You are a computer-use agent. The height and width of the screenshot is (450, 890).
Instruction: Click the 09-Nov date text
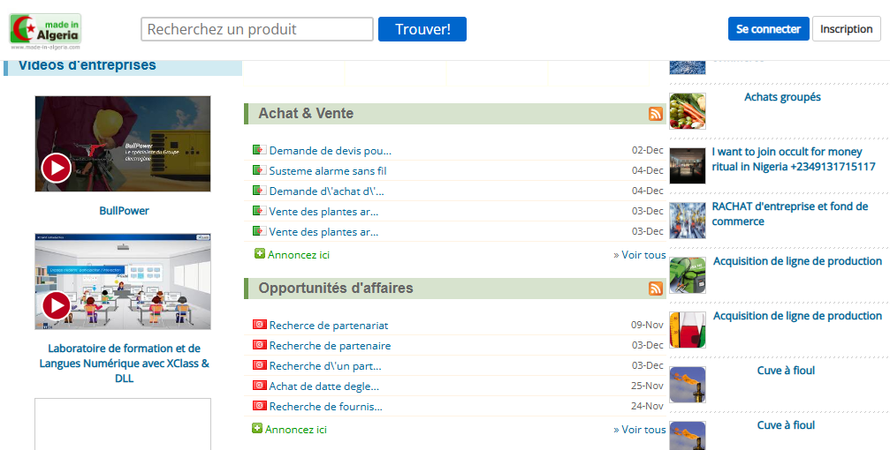pyautogui.click(x=647, y=325)
